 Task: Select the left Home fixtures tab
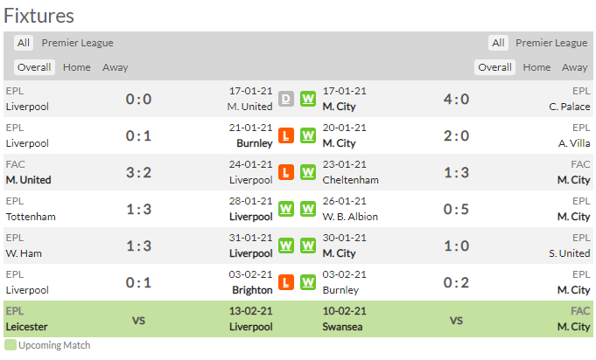[x=77, y=67]
